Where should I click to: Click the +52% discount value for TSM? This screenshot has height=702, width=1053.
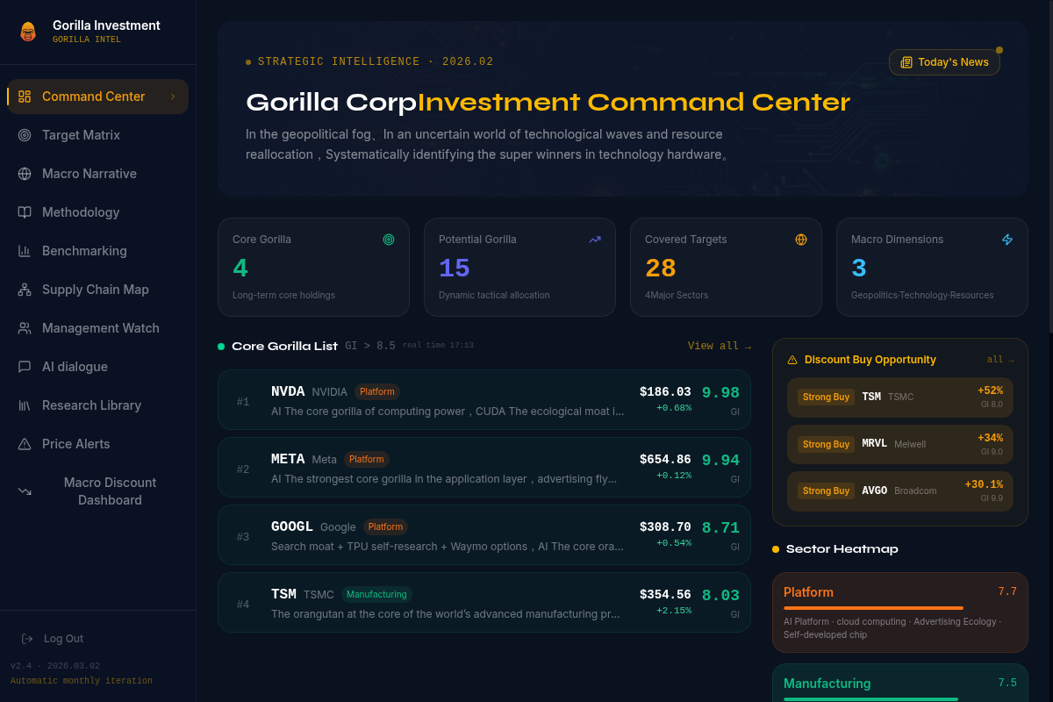click(990, 390)
